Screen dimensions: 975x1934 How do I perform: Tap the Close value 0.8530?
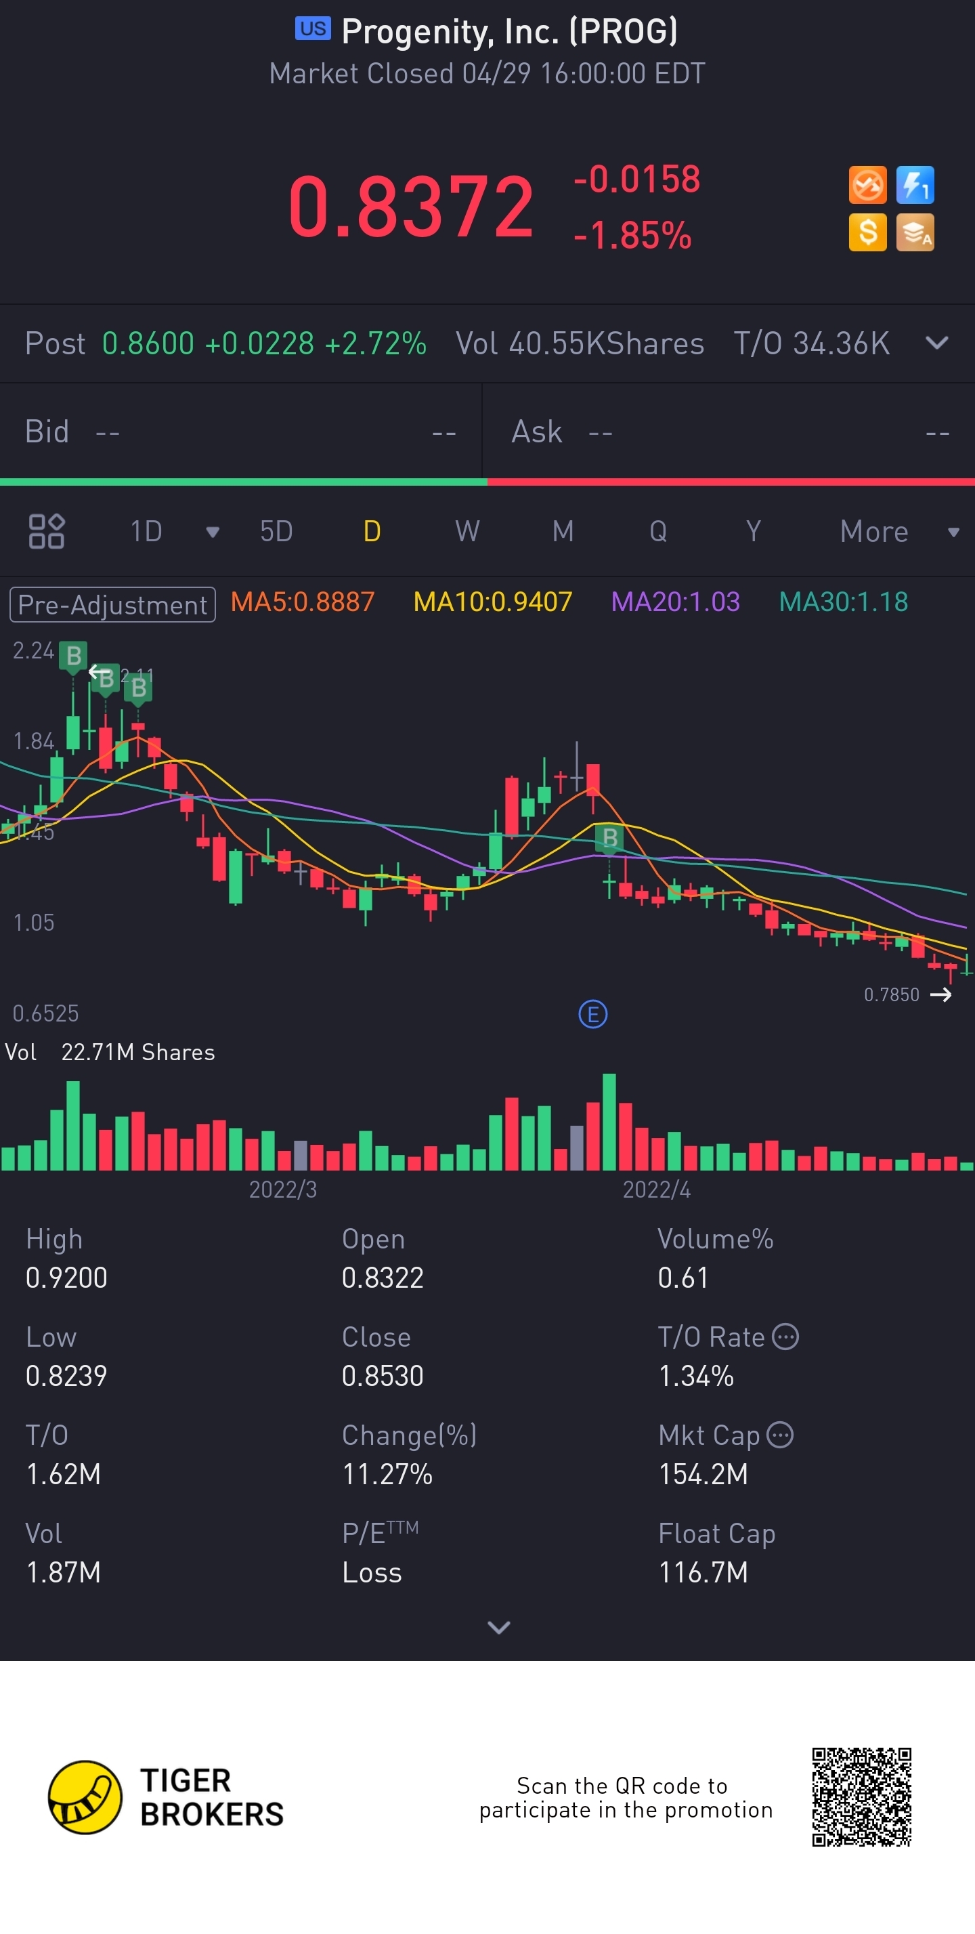[382, 1376]
